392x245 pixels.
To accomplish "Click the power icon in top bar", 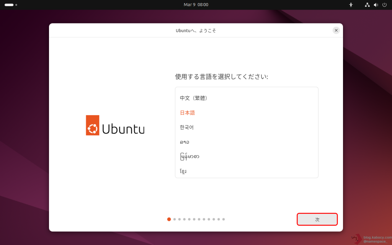I will click(384, 5).
